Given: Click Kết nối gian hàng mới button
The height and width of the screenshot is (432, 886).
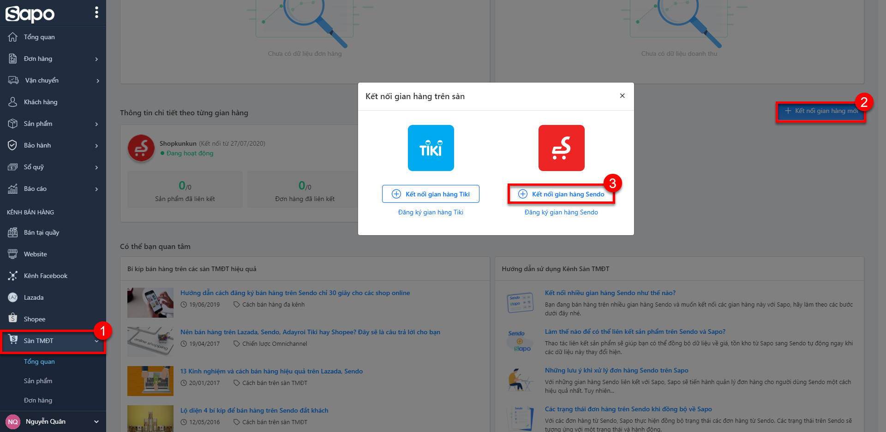Looking at the screenshot, I should pos(820,111).
